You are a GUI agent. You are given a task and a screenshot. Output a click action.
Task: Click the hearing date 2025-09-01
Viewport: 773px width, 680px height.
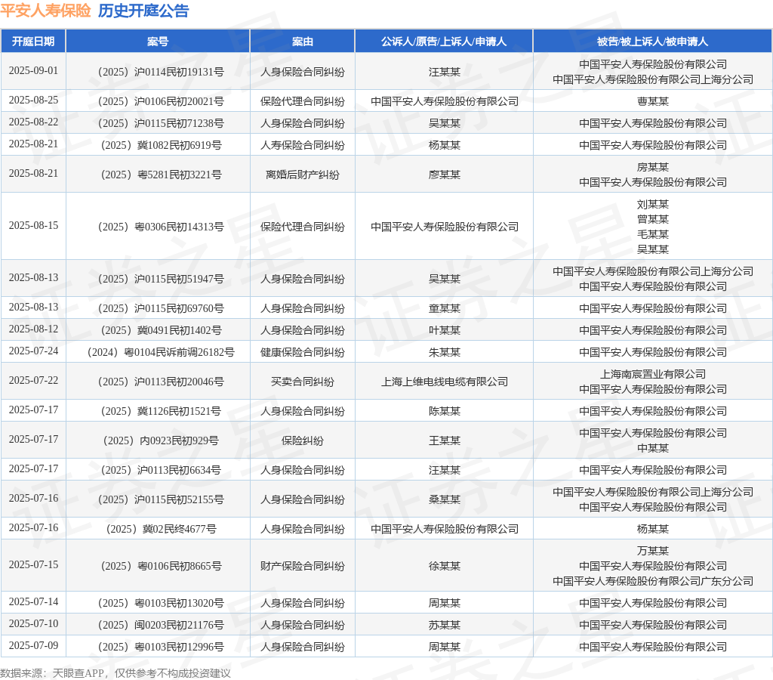click(x=33, y=70)
